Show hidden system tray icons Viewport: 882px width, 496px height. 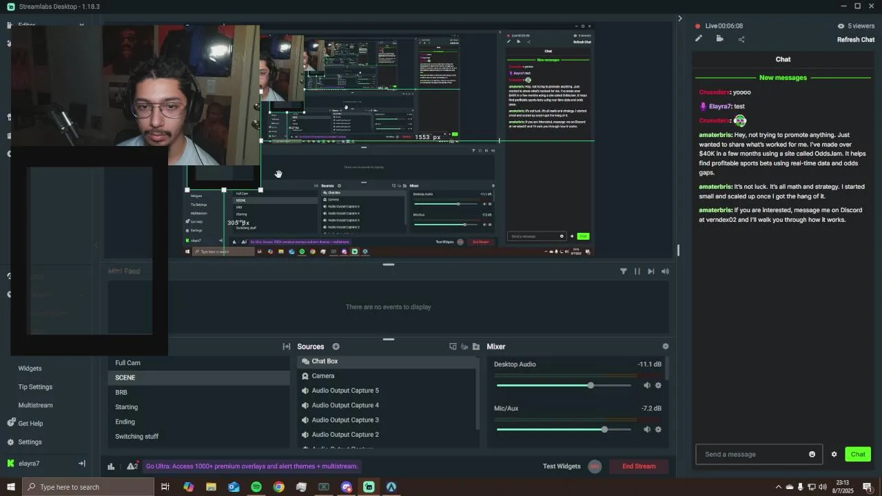(778, 487)
